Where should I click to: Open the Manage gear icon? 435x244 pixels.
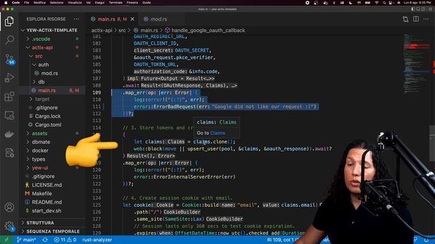(10, 226)
